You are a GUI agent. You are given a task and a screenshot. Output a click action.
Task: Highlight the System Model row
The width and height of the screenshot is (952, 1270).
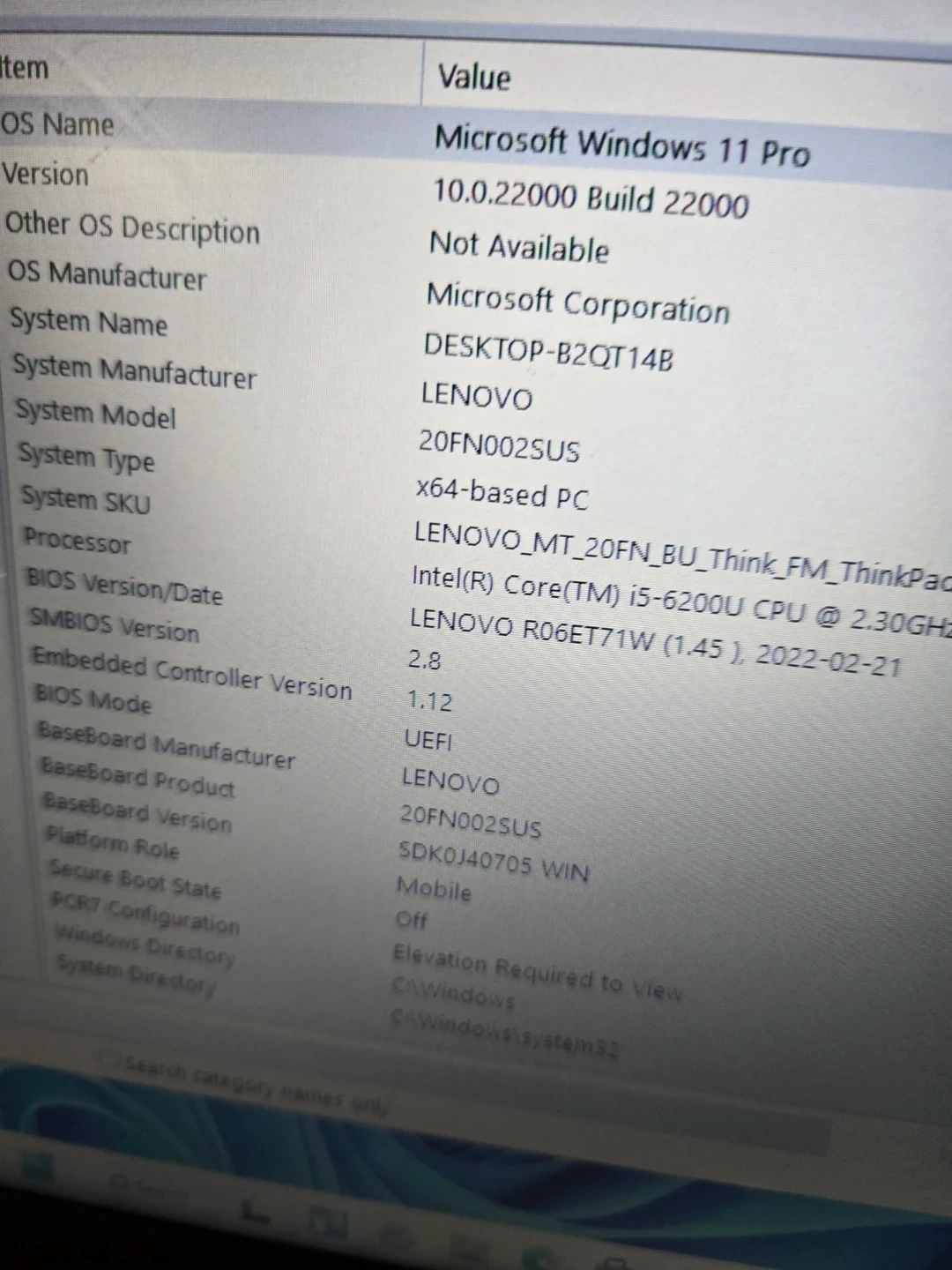(95, 414)
